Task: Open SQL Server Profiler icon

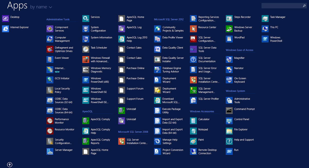Action: pyautogui.click(x=193, y=100)
